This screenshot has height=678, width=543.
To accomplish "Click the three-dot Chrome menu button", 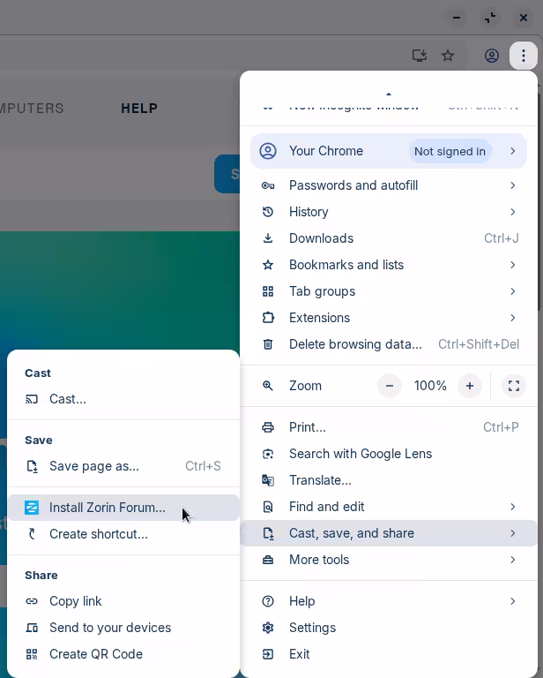I will click(x=524, y=56).
